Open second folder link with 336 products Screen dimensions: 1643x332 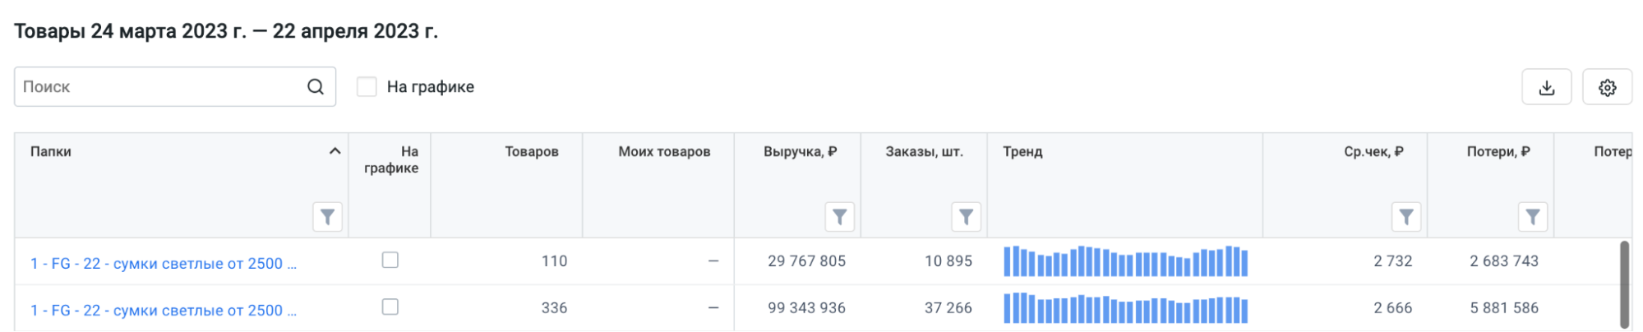[x=163, y=311]
